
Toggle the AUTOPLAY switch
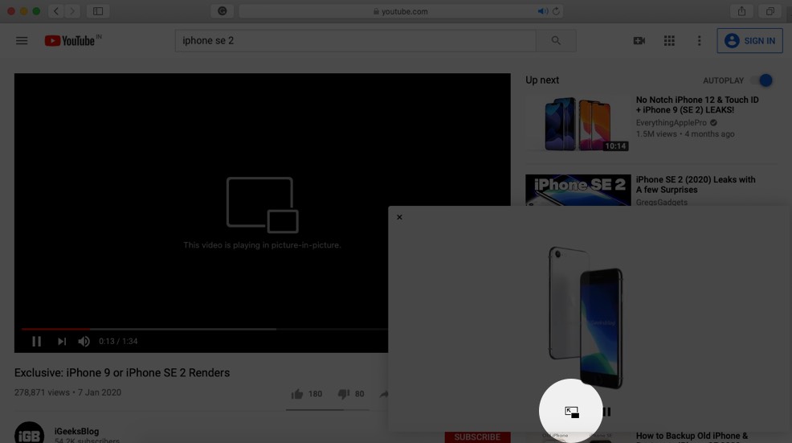(763, 80)
